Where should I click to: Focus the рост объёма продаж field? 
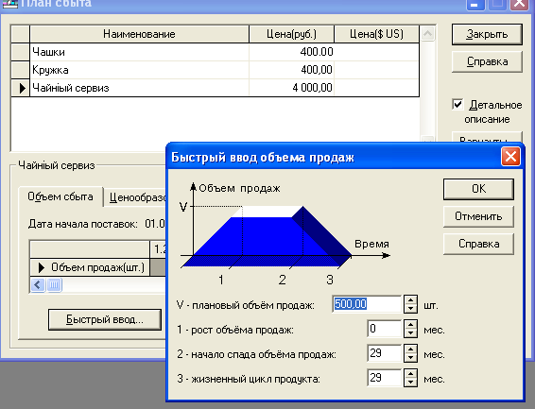coord(384,329)
